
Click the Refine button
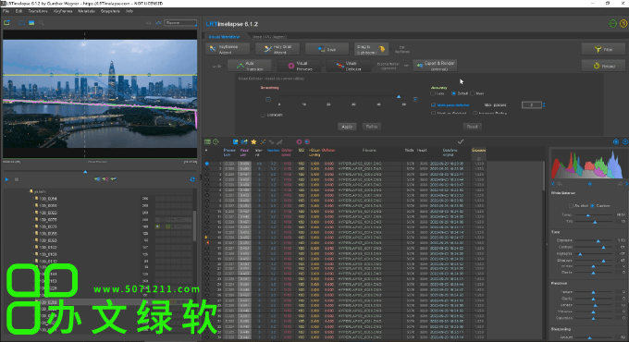pyautogui.click(x=372, y=127)
